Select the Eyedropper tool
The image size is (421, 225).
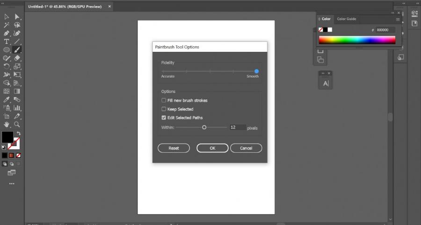7,99
